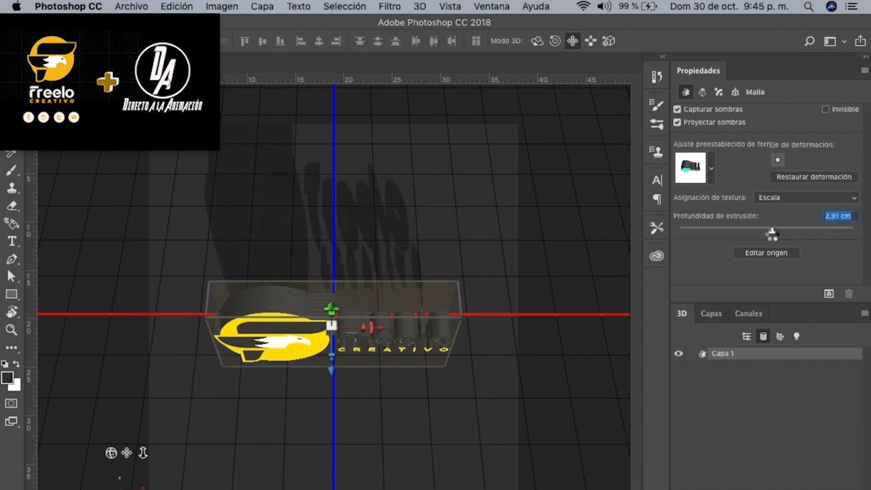Viewport: 871px width, 490px height.
Task: Delete using the Properties trash icon
Action: pos(849,293)
